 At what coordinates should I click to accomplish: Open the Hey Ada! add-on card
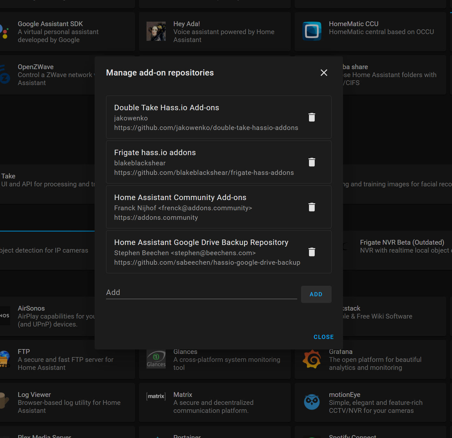point(215,32)
